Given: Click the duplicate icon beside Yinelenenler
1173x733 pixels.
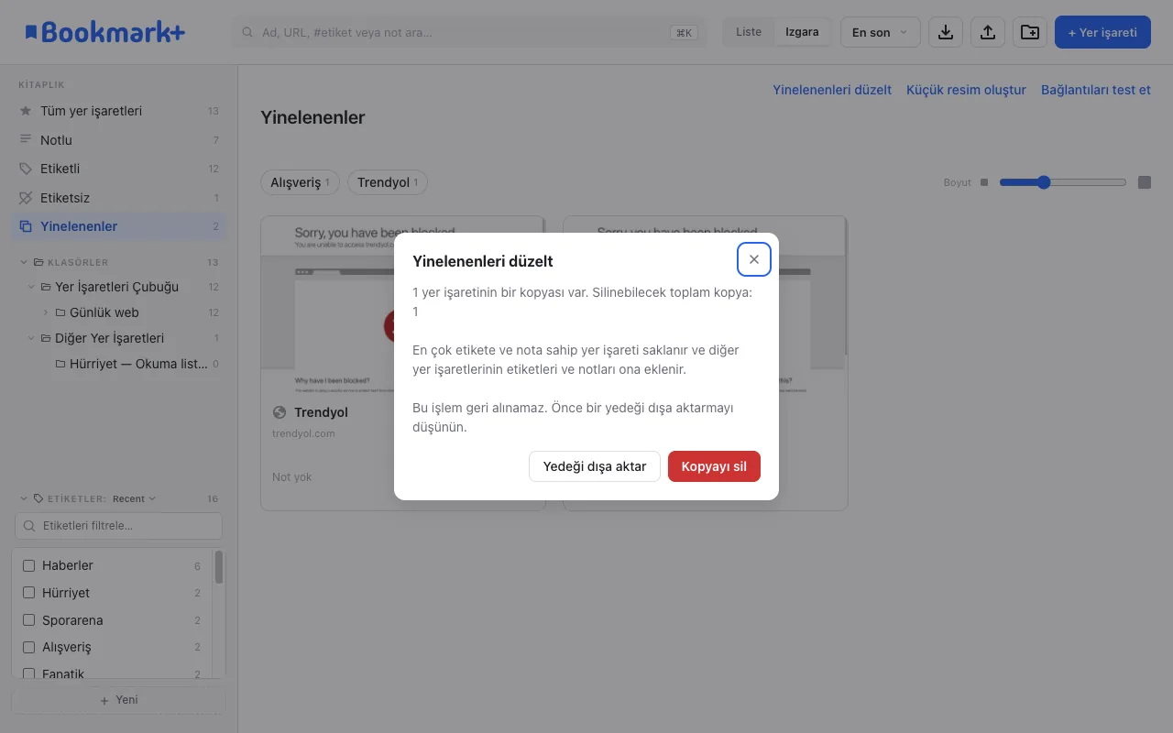Looking at the screenshot, I should [x=26, y=226].
